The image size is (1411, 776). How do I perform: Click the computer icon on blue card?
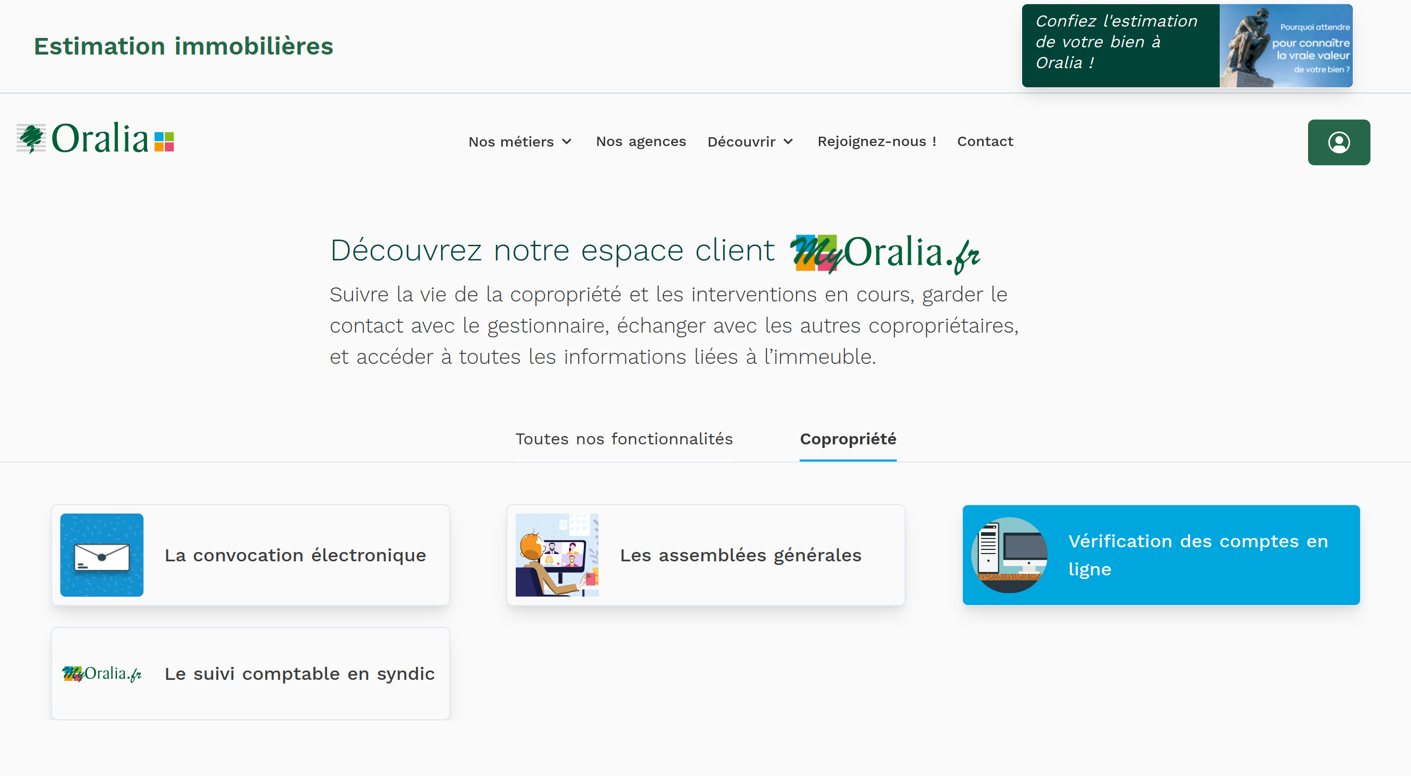[x=1009, y=555]
